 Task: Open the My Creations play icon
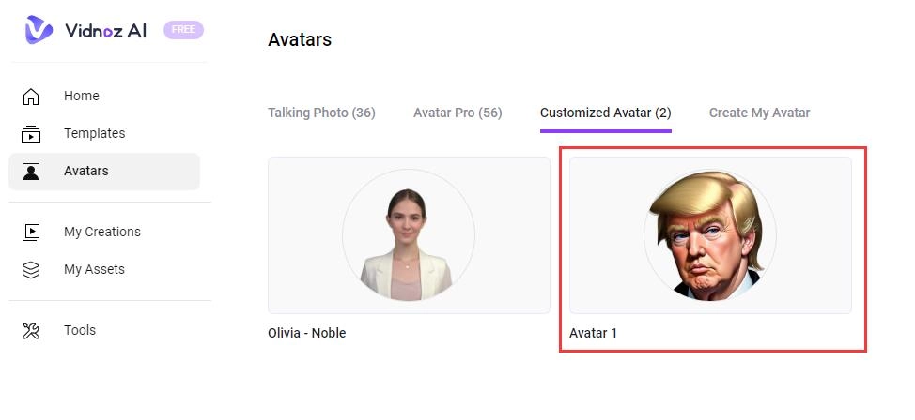point(31,232)
